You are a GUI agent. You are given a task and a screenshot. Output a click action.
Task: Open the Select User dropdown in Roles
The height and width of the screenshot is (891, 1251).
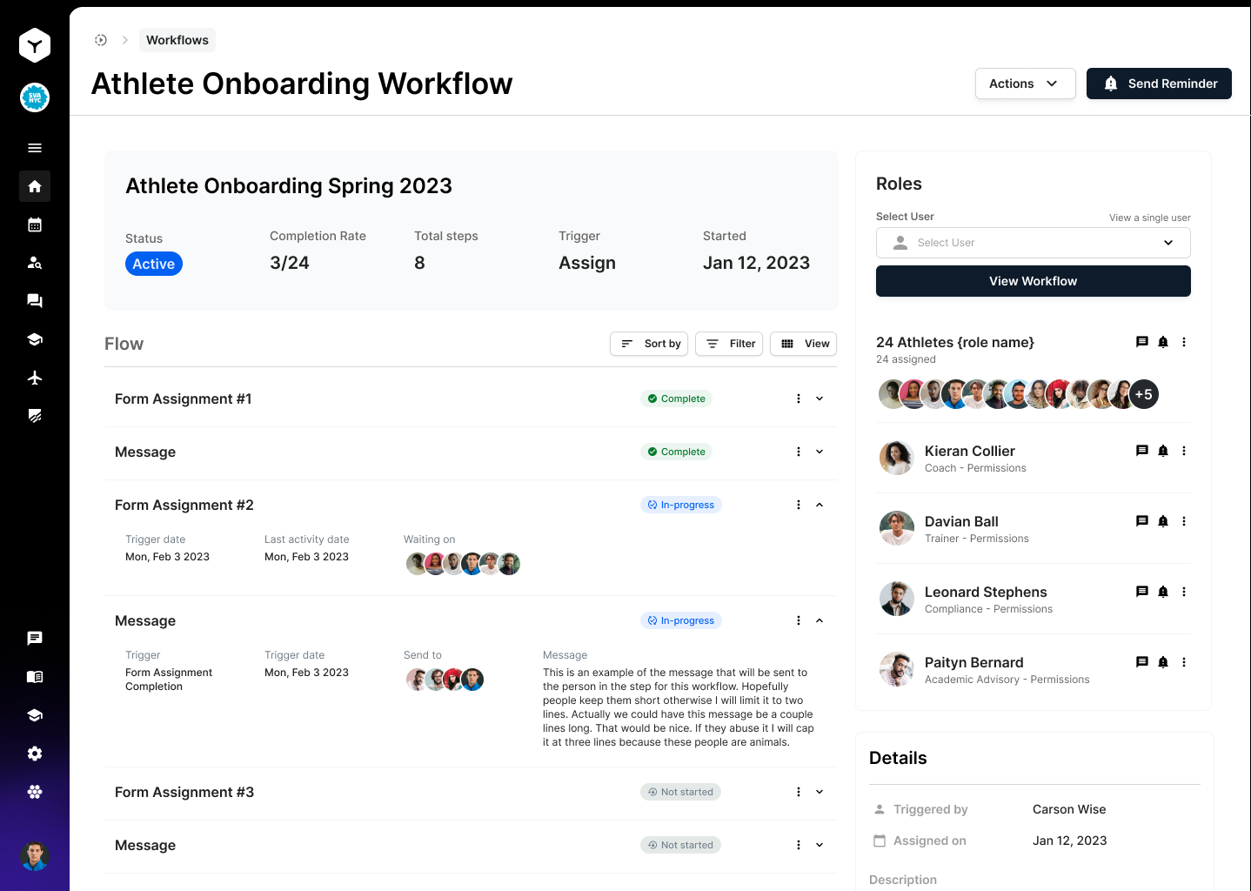(1033, 243)
